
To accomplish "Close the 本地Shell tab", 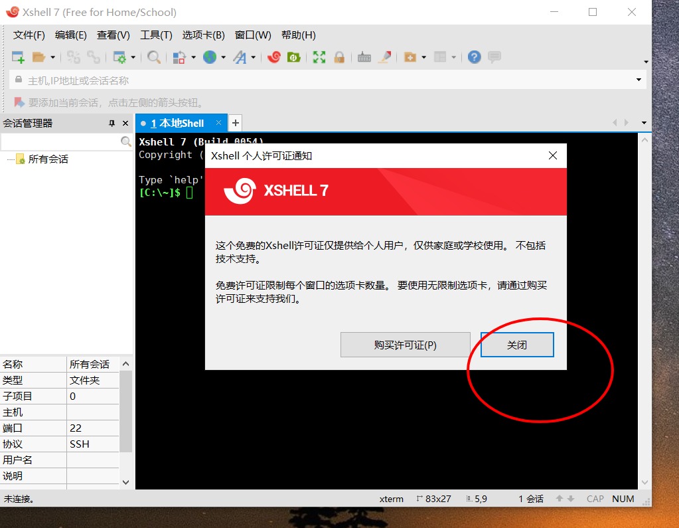I will [218, 123].
